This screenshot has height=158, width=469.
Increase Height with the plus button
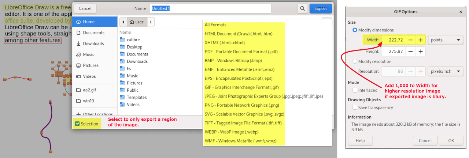point(421,52)
